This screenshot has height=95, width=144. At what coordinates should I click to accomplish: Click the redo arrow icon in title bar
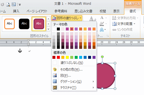coord(2,4)
